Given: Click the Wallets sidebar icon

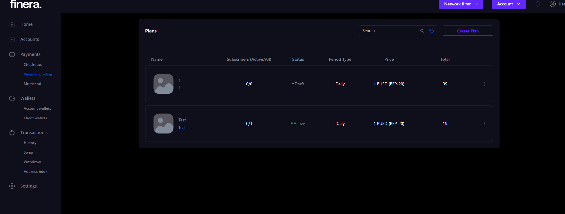Looking at the screenshot, I should 12,98.
